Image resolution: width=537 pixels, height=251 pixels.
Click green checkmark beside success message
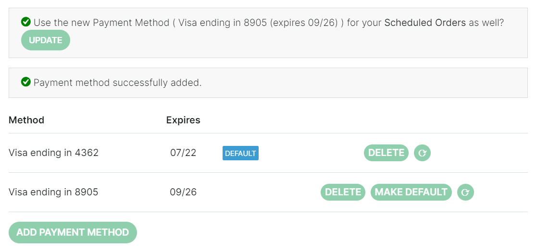(x=25, y=82)
